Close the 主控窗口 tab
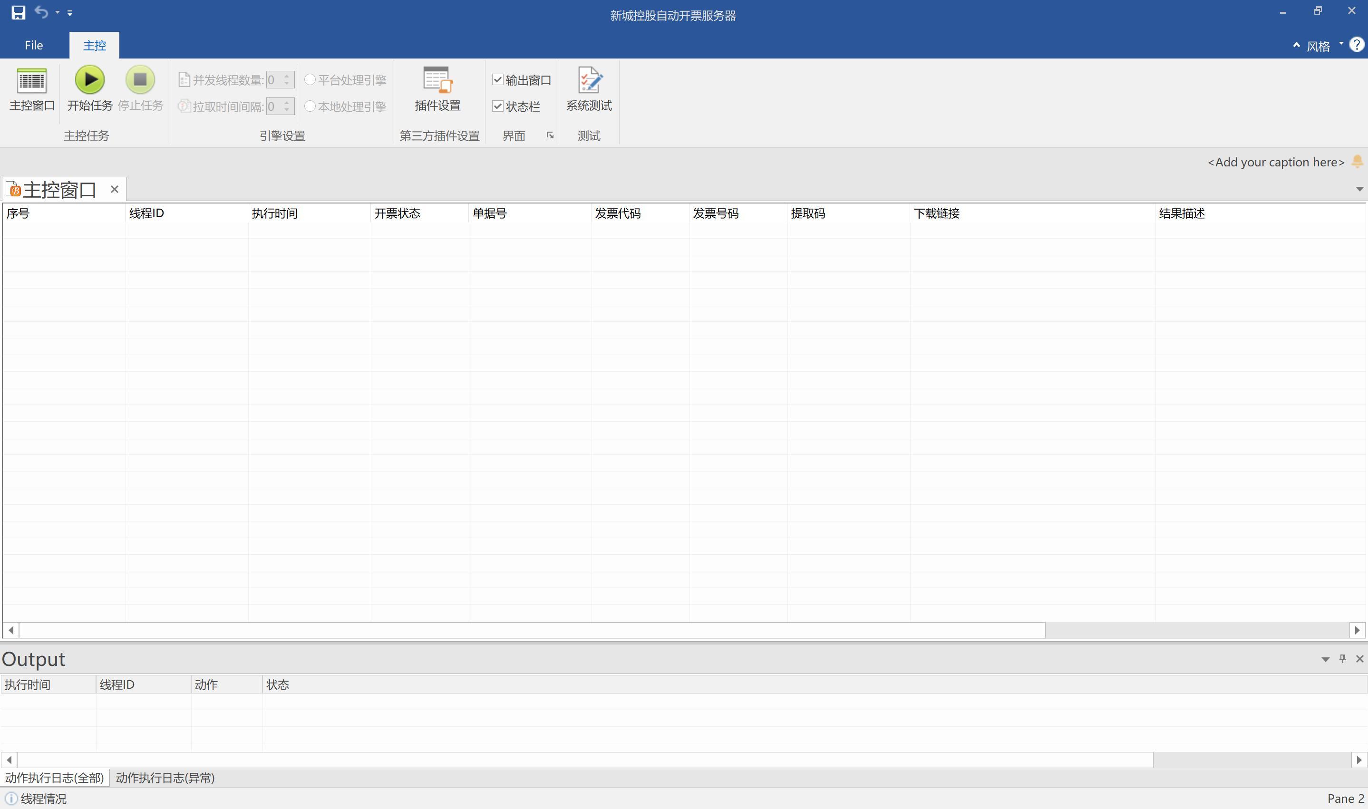 coord(115,189)
